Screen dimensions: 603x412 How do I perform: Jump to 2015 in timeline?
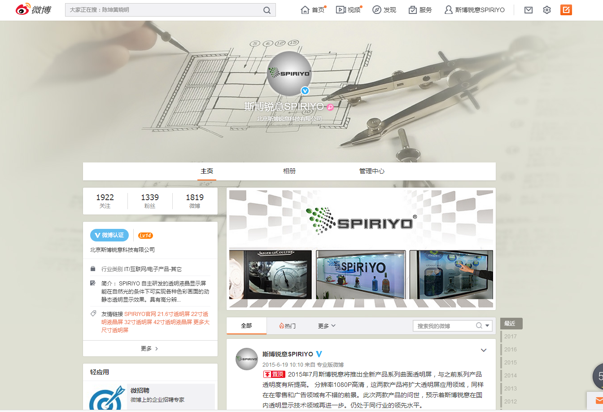511,362
